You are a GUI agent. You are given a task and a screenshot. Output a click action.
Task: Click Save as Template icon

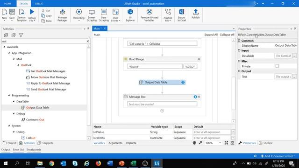tap(21, 12)
